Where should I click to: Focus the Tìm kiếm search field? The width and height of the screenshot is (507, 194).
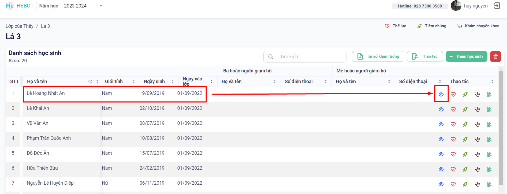pos(308,57)
